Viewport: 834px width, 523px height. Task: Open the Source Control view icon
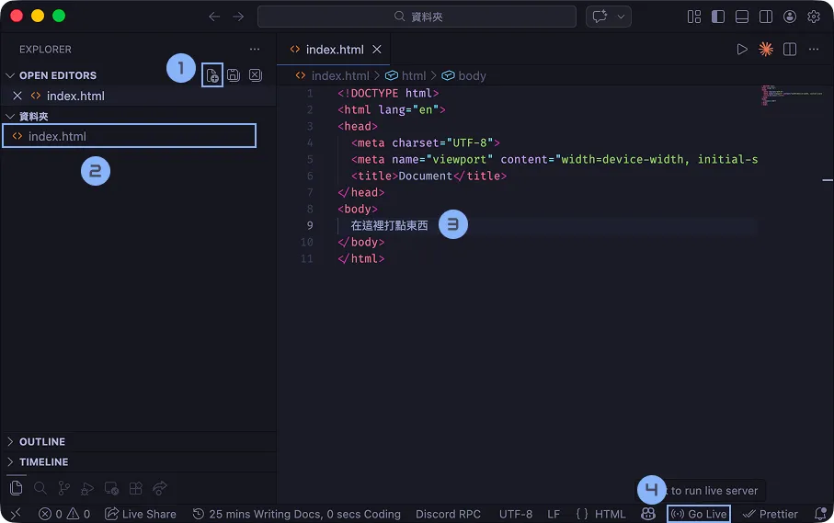[64, 488]
